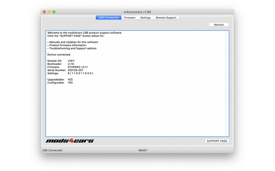Click the 'Device connected.' line
This screenshot has width=275, height=171.
[59, 55]
